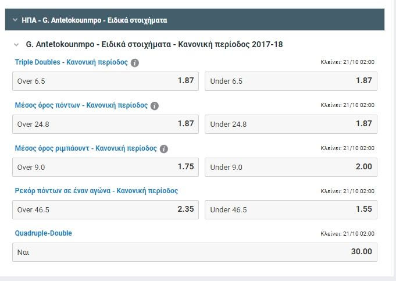
Task: Choose Under 24.8 points average
Action: (x=291, y=124)
